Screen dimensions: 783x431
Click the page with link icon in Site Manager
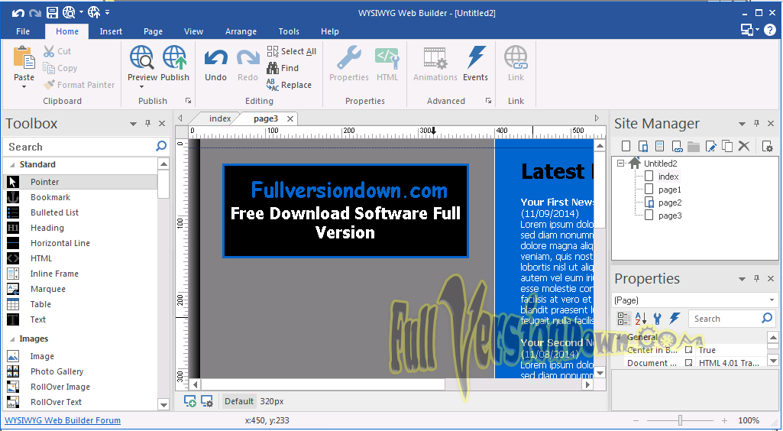(x=677, y=146)
